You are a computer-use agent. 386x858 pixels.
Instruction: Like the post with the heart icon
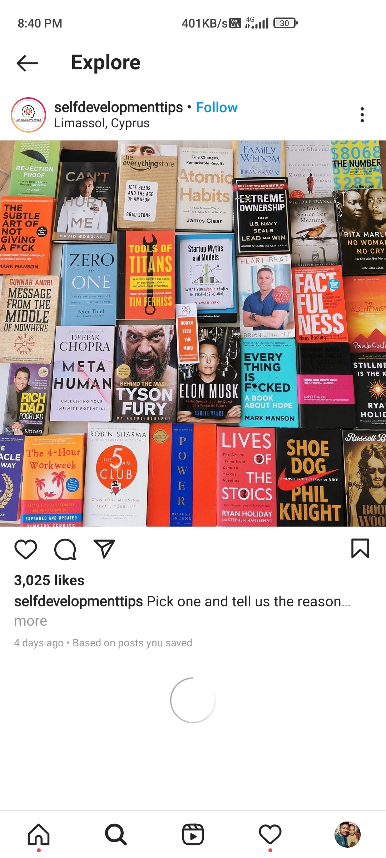(26, 549)
